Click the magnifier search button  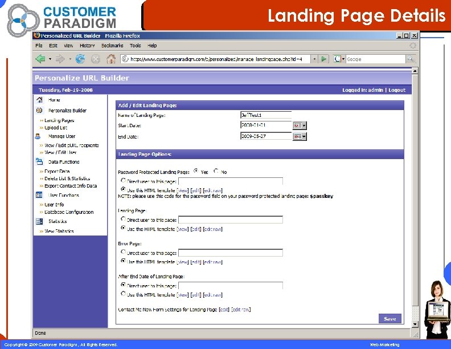[411, 59]
